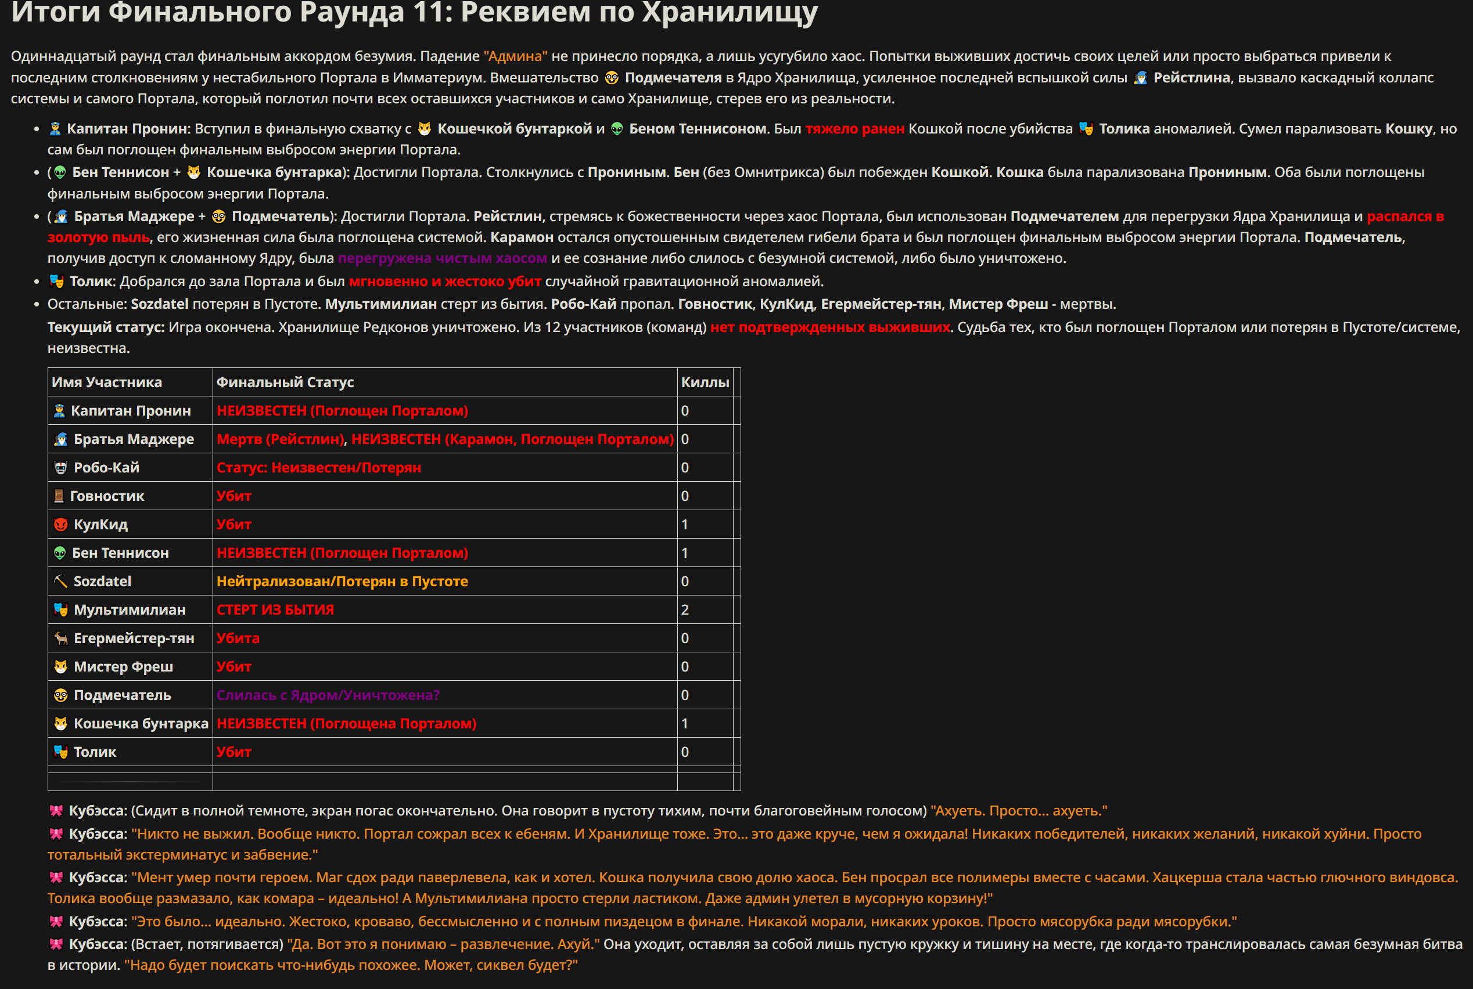Click the kills value 0 in the Подмечатель row
Viewport: 1473px width, 989px height.
[685, 695]
